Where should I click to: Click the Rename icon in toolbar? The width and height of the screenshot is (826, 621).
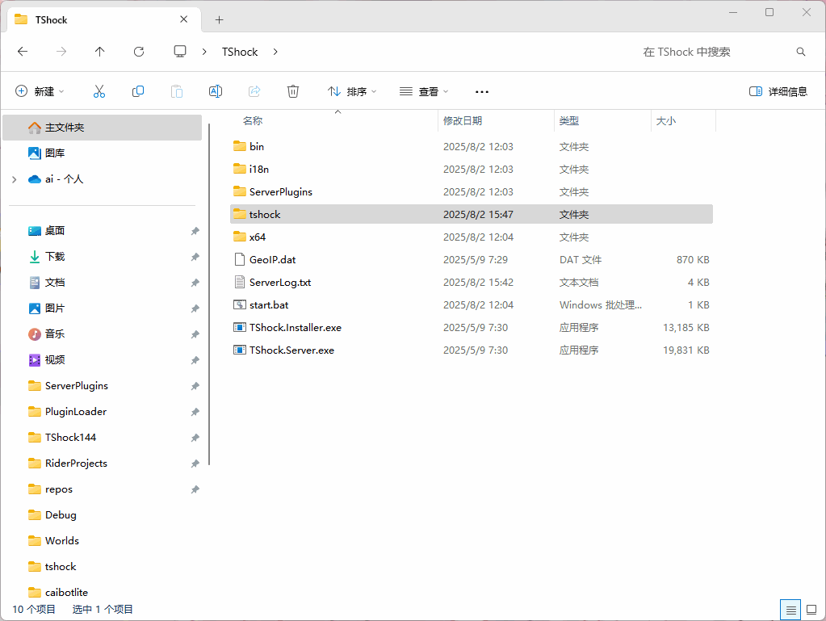click(x=216, y=91)
